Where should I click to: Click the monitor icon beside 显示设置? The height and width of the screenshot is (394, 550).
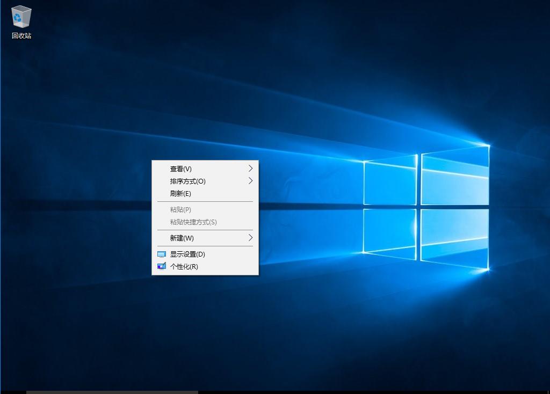click(161, 254)
